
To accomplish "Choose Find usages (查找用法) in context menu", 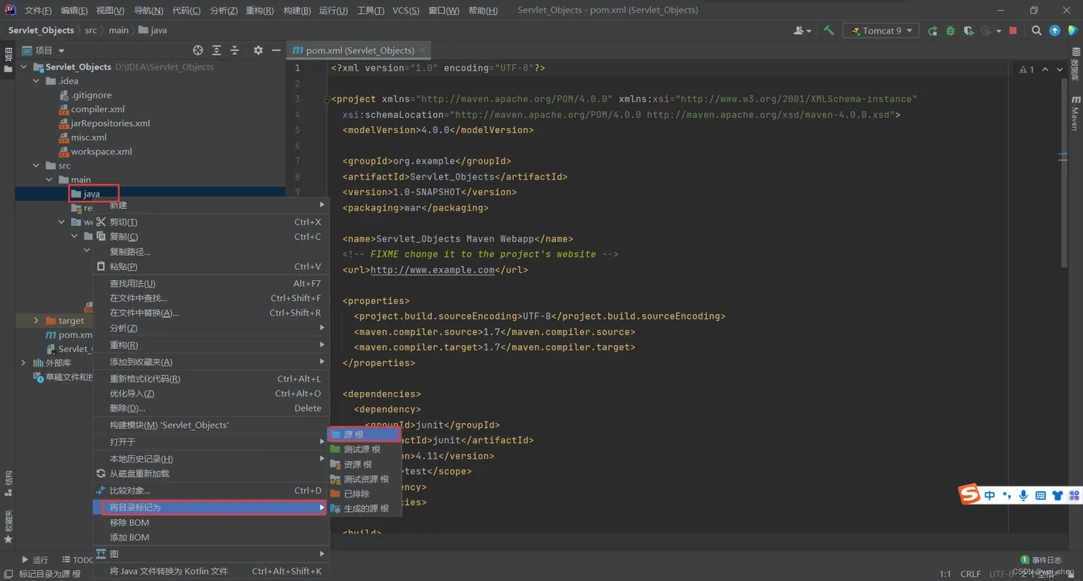I will (x=210, y=283).
